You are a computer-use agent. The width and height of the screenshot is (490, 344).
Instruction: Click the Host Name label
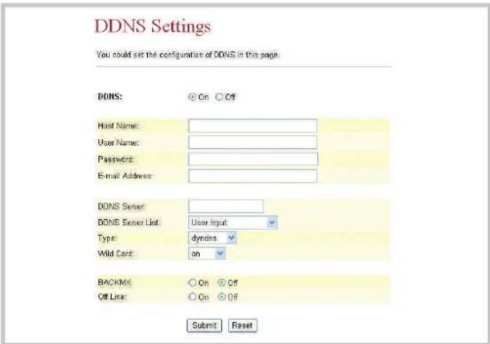pos(118,126)
